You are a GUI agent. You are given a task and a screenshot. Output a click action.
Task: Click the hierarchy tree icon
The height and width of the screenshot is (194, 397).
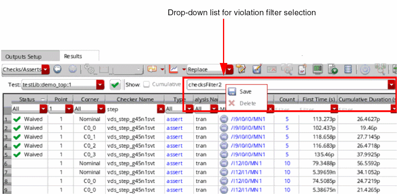click(x=381, y=69)
